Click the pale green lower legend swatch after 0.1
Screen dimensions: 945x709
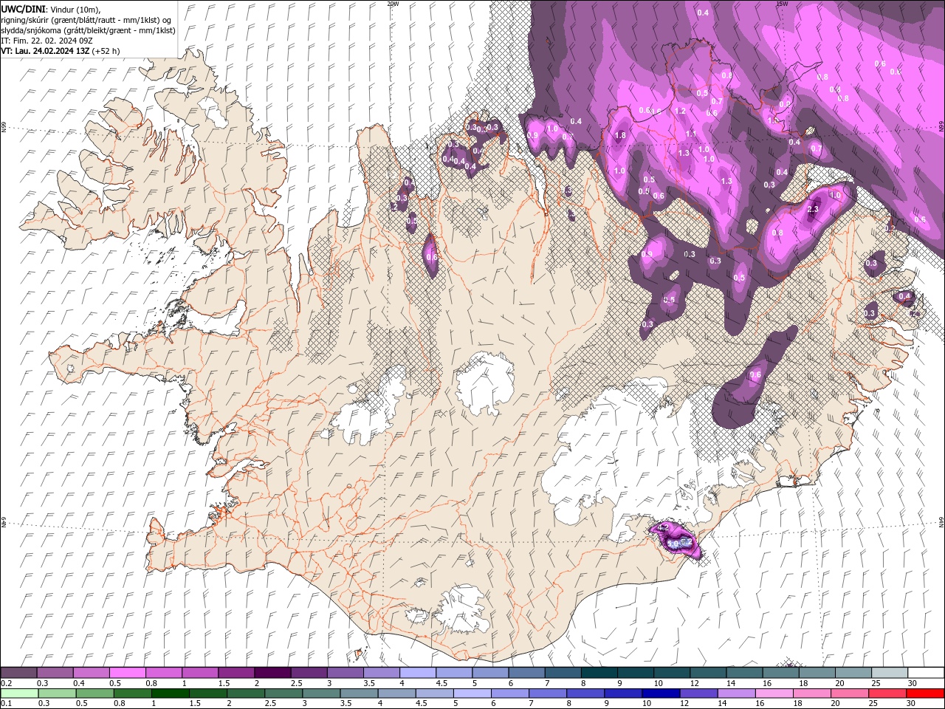(19, 693)
